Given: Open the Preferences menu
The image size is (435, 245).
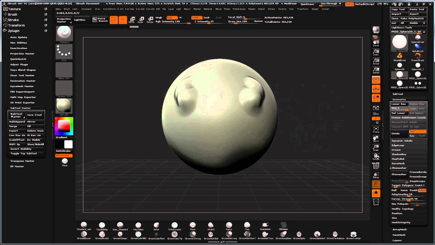Looking at the screenshot, I should pyautogui.click(x=239, y=9).
